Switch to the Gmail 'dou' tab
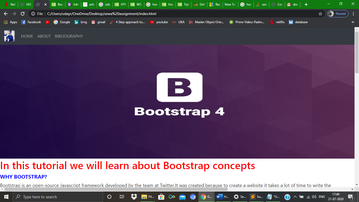The height and width of the screenshot is (202, 359). click(293, 4)
